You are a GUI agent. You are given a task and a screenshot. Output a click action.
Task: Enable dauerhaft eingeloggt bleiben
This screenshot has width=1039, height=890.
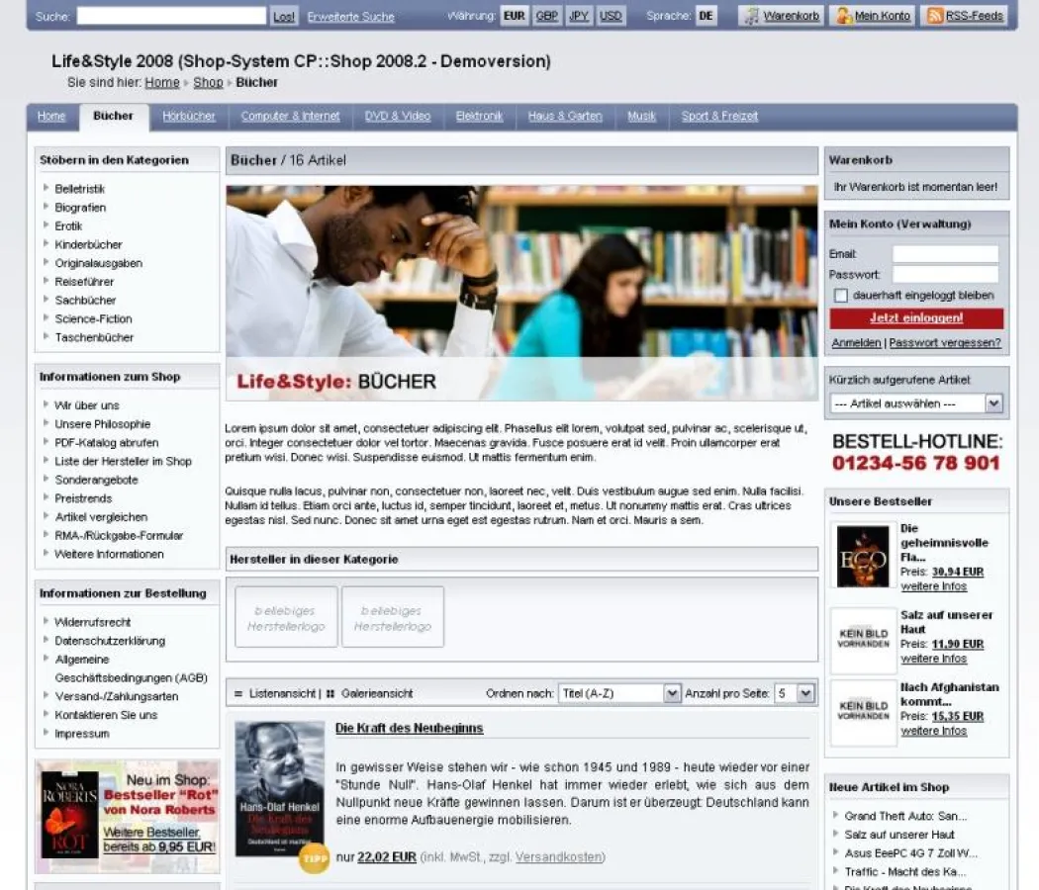point(841,295)
